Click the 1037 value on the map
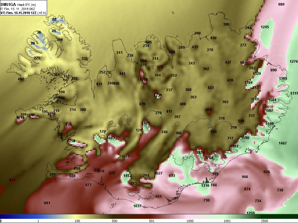This screenshot has width=298, height=223. (x=137, y=206)
